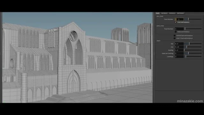Select the Bell tower tab
204x115 pixels.
tap(180, 13)
